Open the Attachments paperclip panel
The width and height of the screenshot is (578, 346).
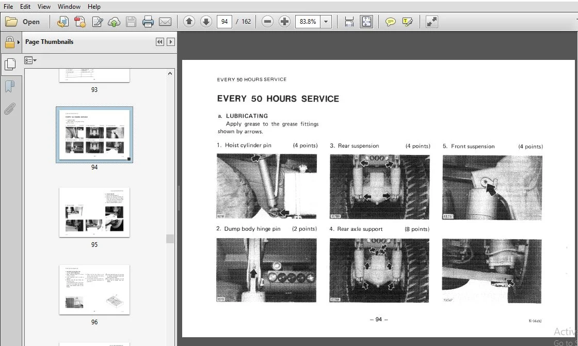pyautogui.click(x=10, y=109)
